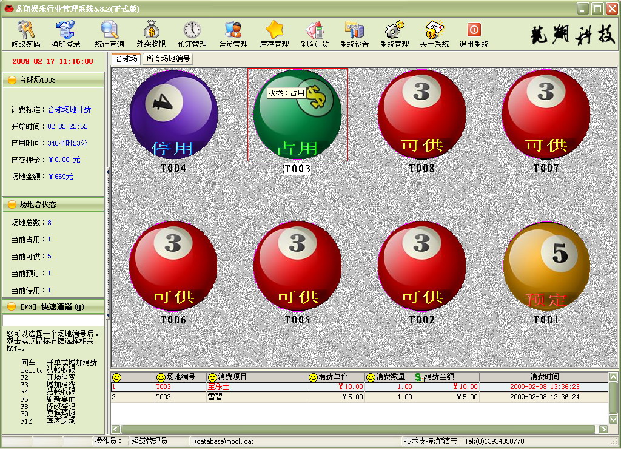Open 采购进货 purchasing
Image resolution: width=621 pixels, height=449 pixels.
click(x=314, y=34)
